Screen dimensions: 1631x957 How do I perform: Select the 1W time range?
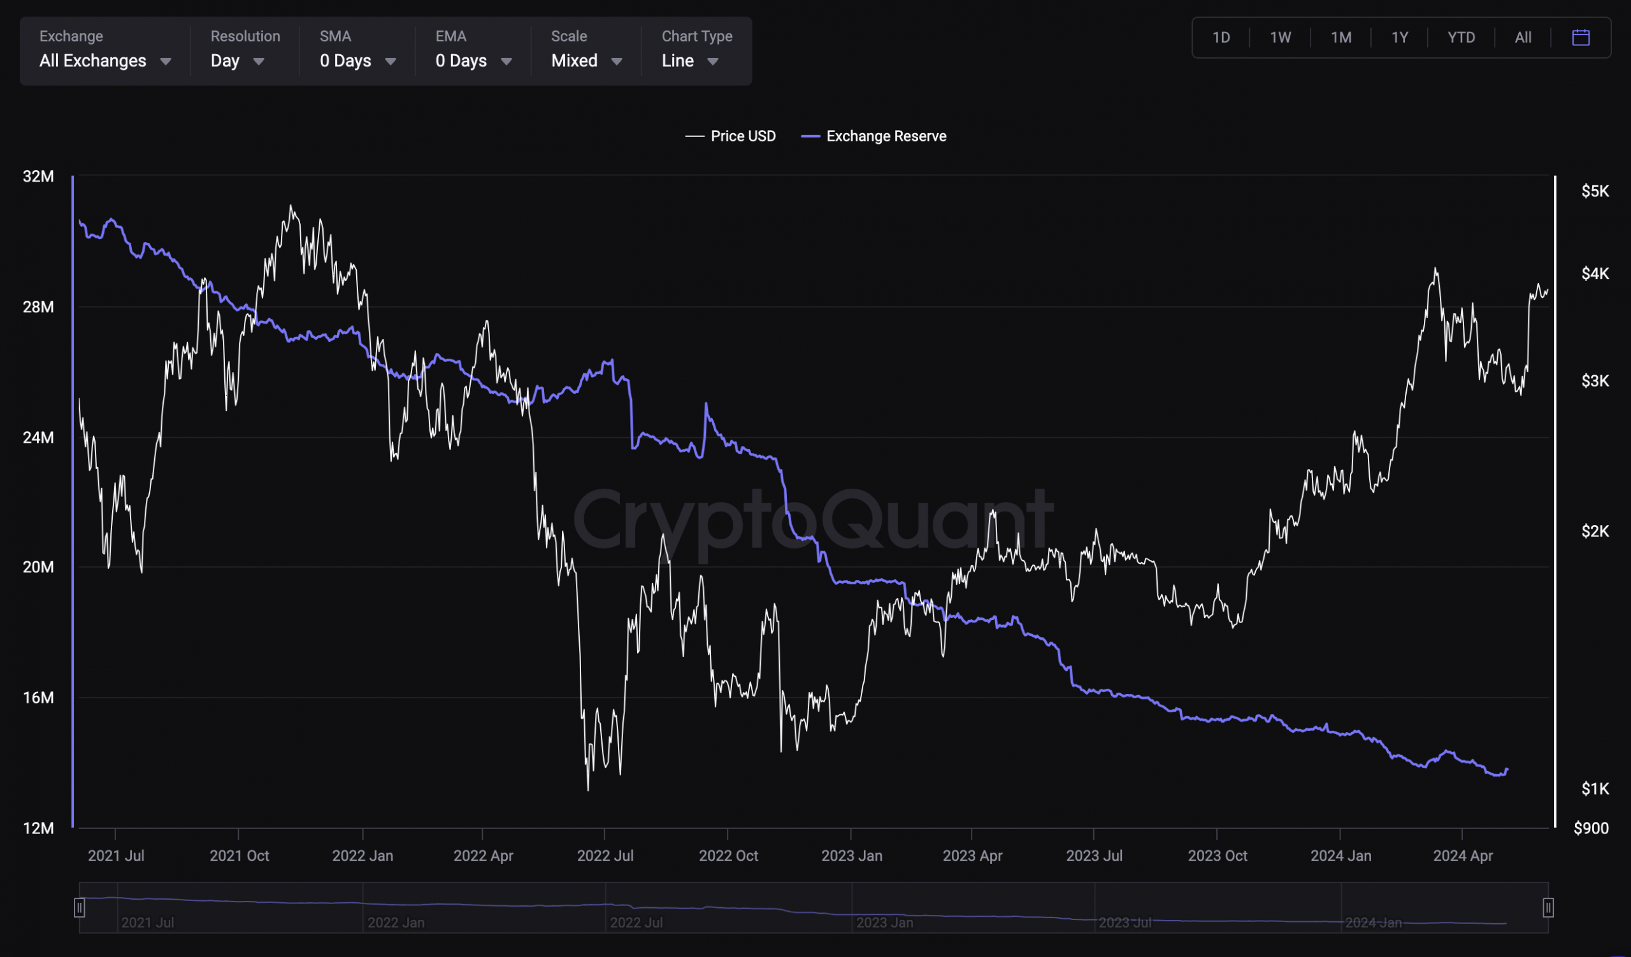[1279, 38]
